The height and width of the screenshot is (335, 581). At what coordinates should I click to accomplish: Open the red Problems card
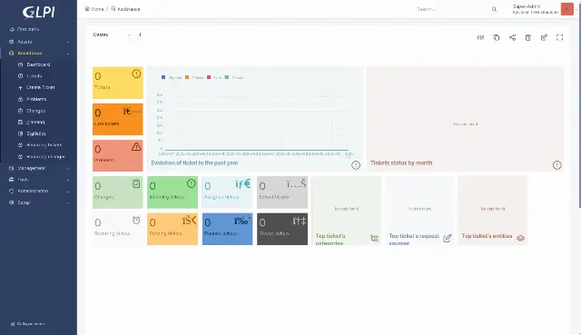[x=118, y=155]
